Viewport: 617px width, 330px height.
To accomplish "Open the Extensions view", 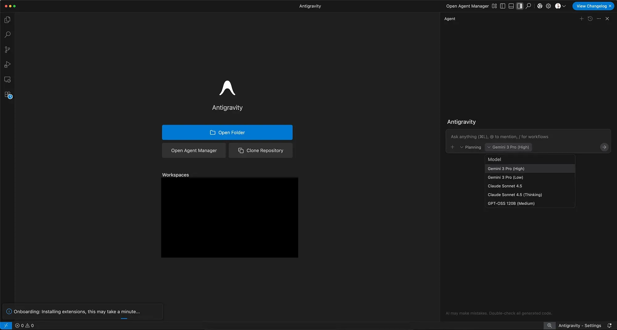I will (x=8, y=95).
